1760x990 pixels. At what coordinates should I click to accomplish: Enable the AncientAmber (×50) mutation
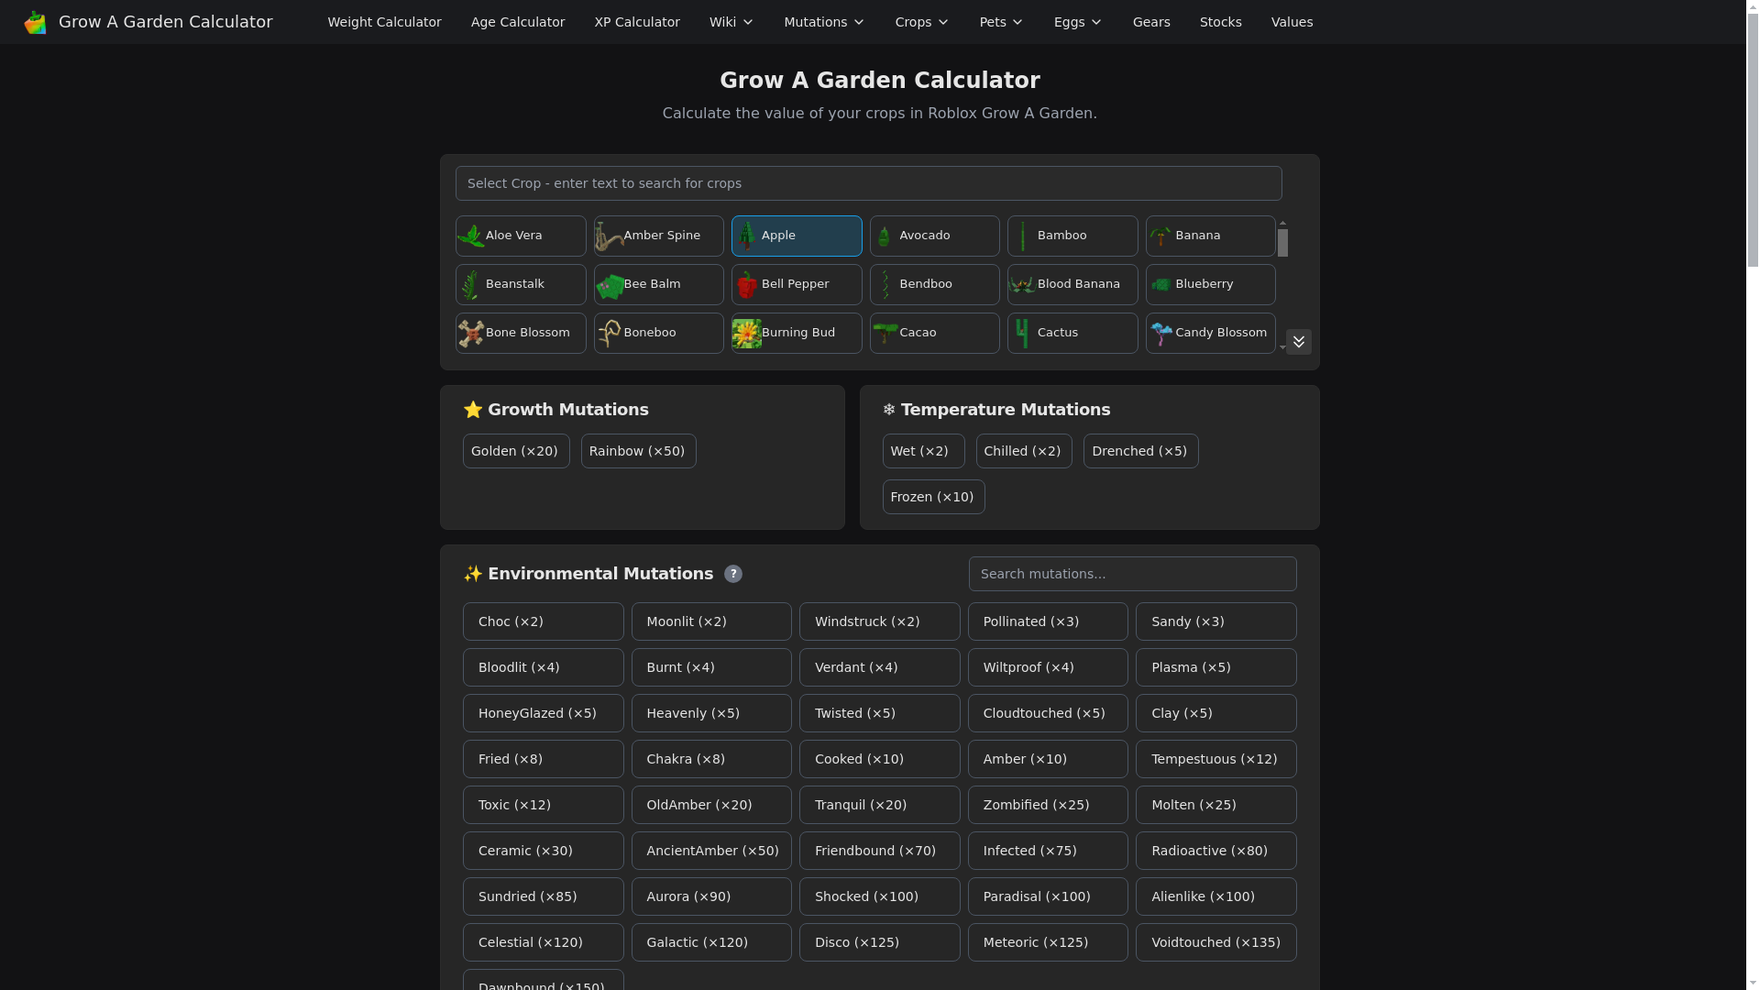[711, 851]
